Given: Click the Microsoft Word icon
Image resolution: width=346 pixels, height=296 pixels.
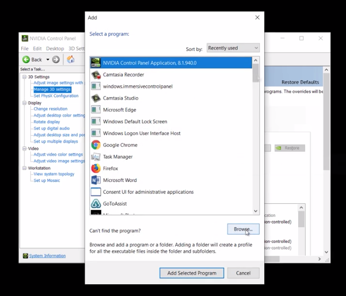Looking at the screenshot, I should [96, 180].
